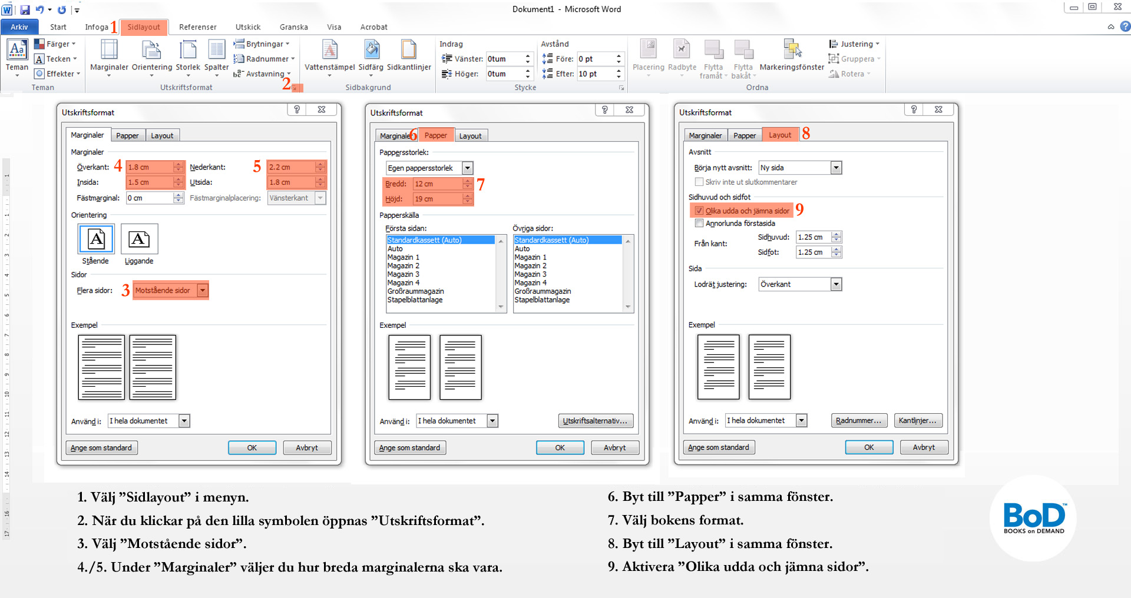Open Använd i dropdown in Layout dialog

click(802, 420)
